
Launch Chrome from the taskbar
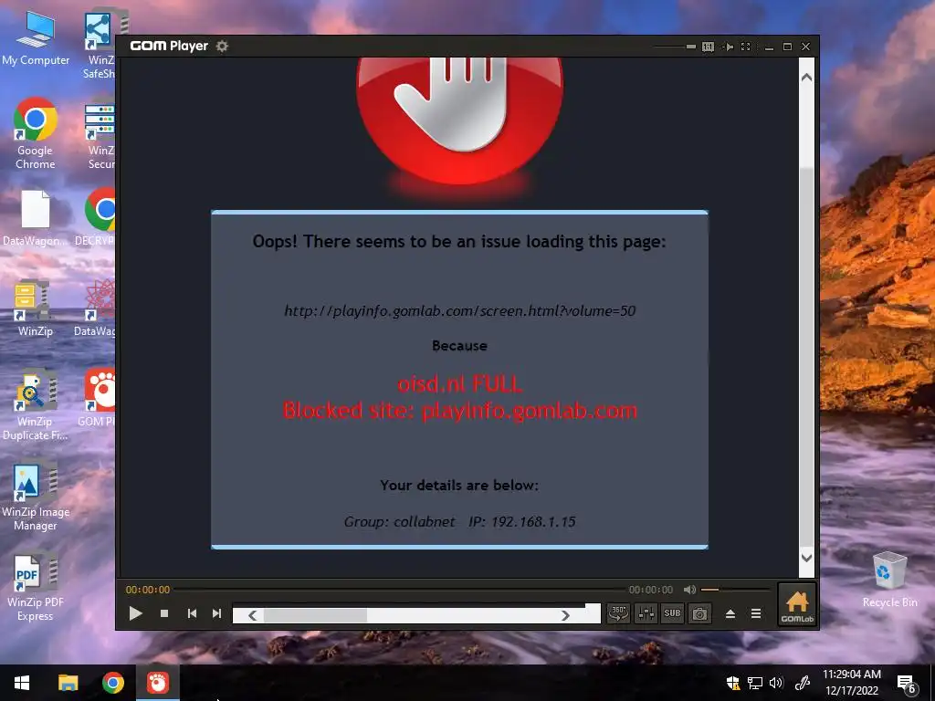tap(112, 683)
